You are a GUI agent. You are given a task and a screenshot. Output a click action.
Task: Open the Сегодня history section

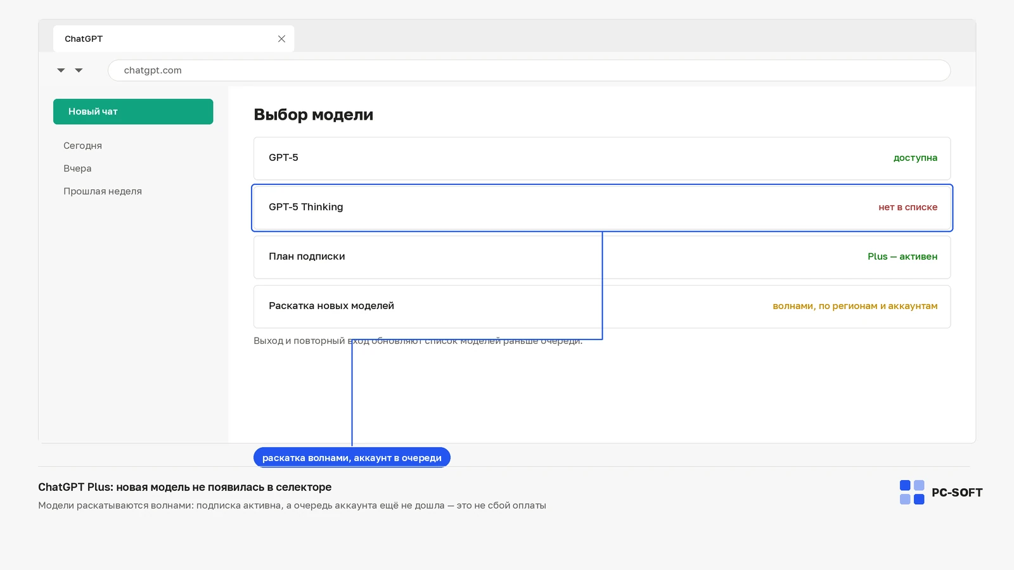tap(82, 146)
